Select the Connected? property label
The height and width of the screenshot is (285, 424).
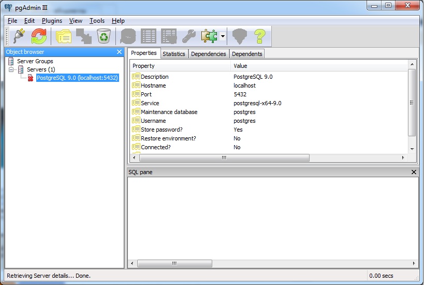[x=156, y=147]
